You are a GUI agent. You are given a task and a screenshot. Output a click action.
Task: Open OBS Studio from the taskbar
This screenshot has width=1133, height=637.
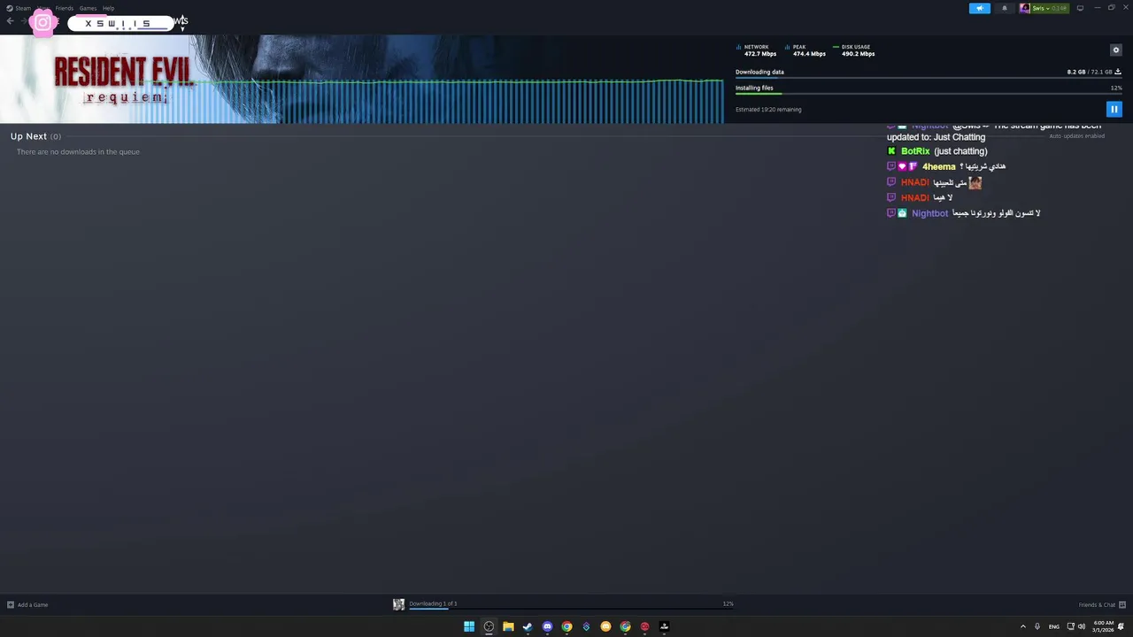click(489, 626)
